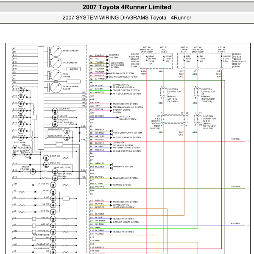Screen dimensions: 254x254
Task: Select the tachometer gauge symbol
Action: point(56,63)
